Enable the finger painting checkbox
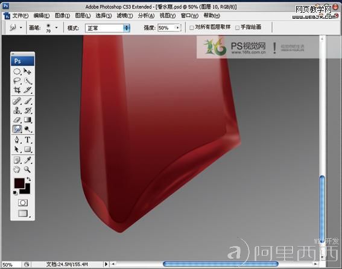 pos(237,28)
